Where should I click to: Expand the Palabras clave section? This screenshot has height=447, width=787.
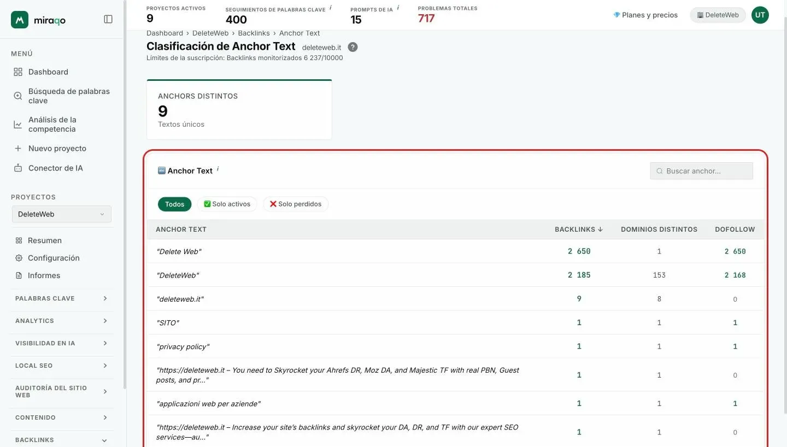(62, 298)
